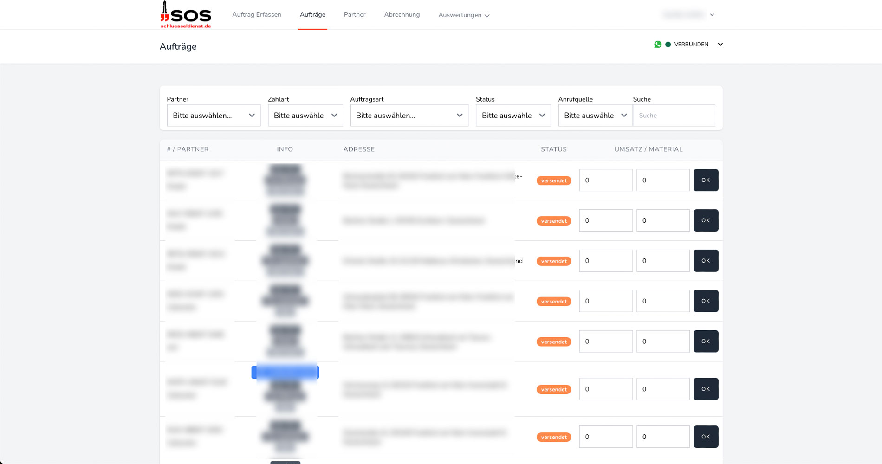Select Material field in fifth order row
This screenshot has height=464, width=882.
(663, 342)
